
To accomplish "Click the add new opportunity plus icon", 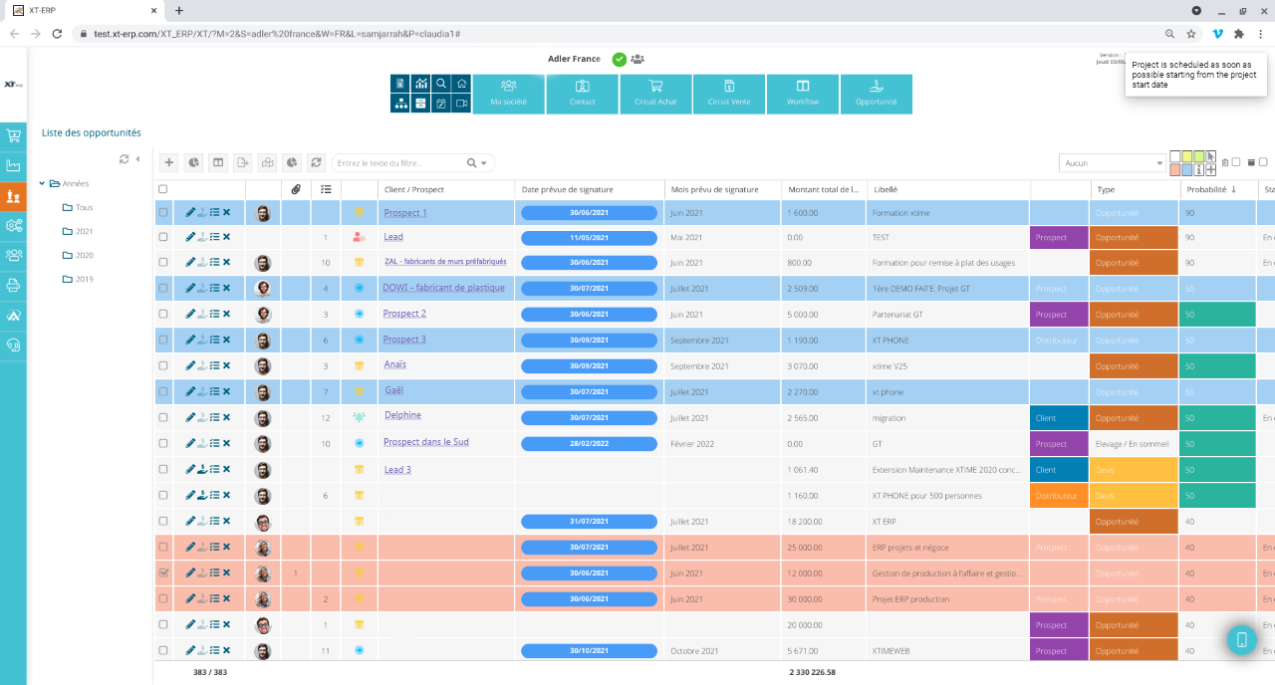I will (168, 162).
